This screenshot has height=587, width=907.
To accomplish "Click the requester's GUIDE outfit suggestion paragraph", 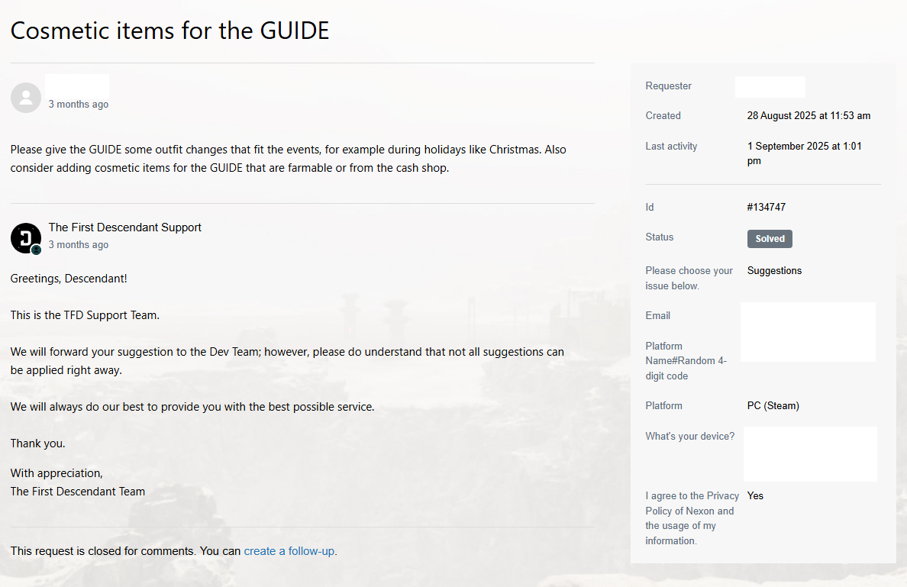I will pos(288,159).
